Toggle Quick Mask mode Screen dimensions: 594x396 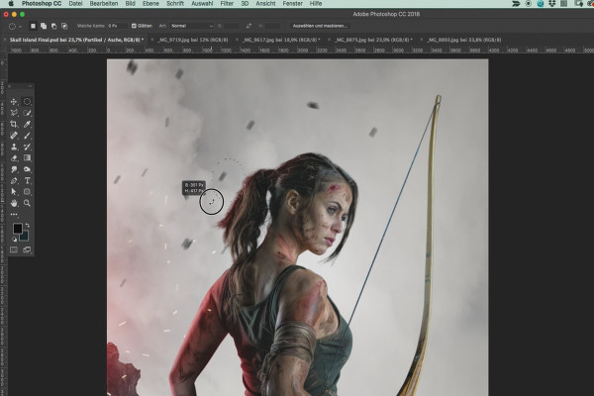[14, 249]
